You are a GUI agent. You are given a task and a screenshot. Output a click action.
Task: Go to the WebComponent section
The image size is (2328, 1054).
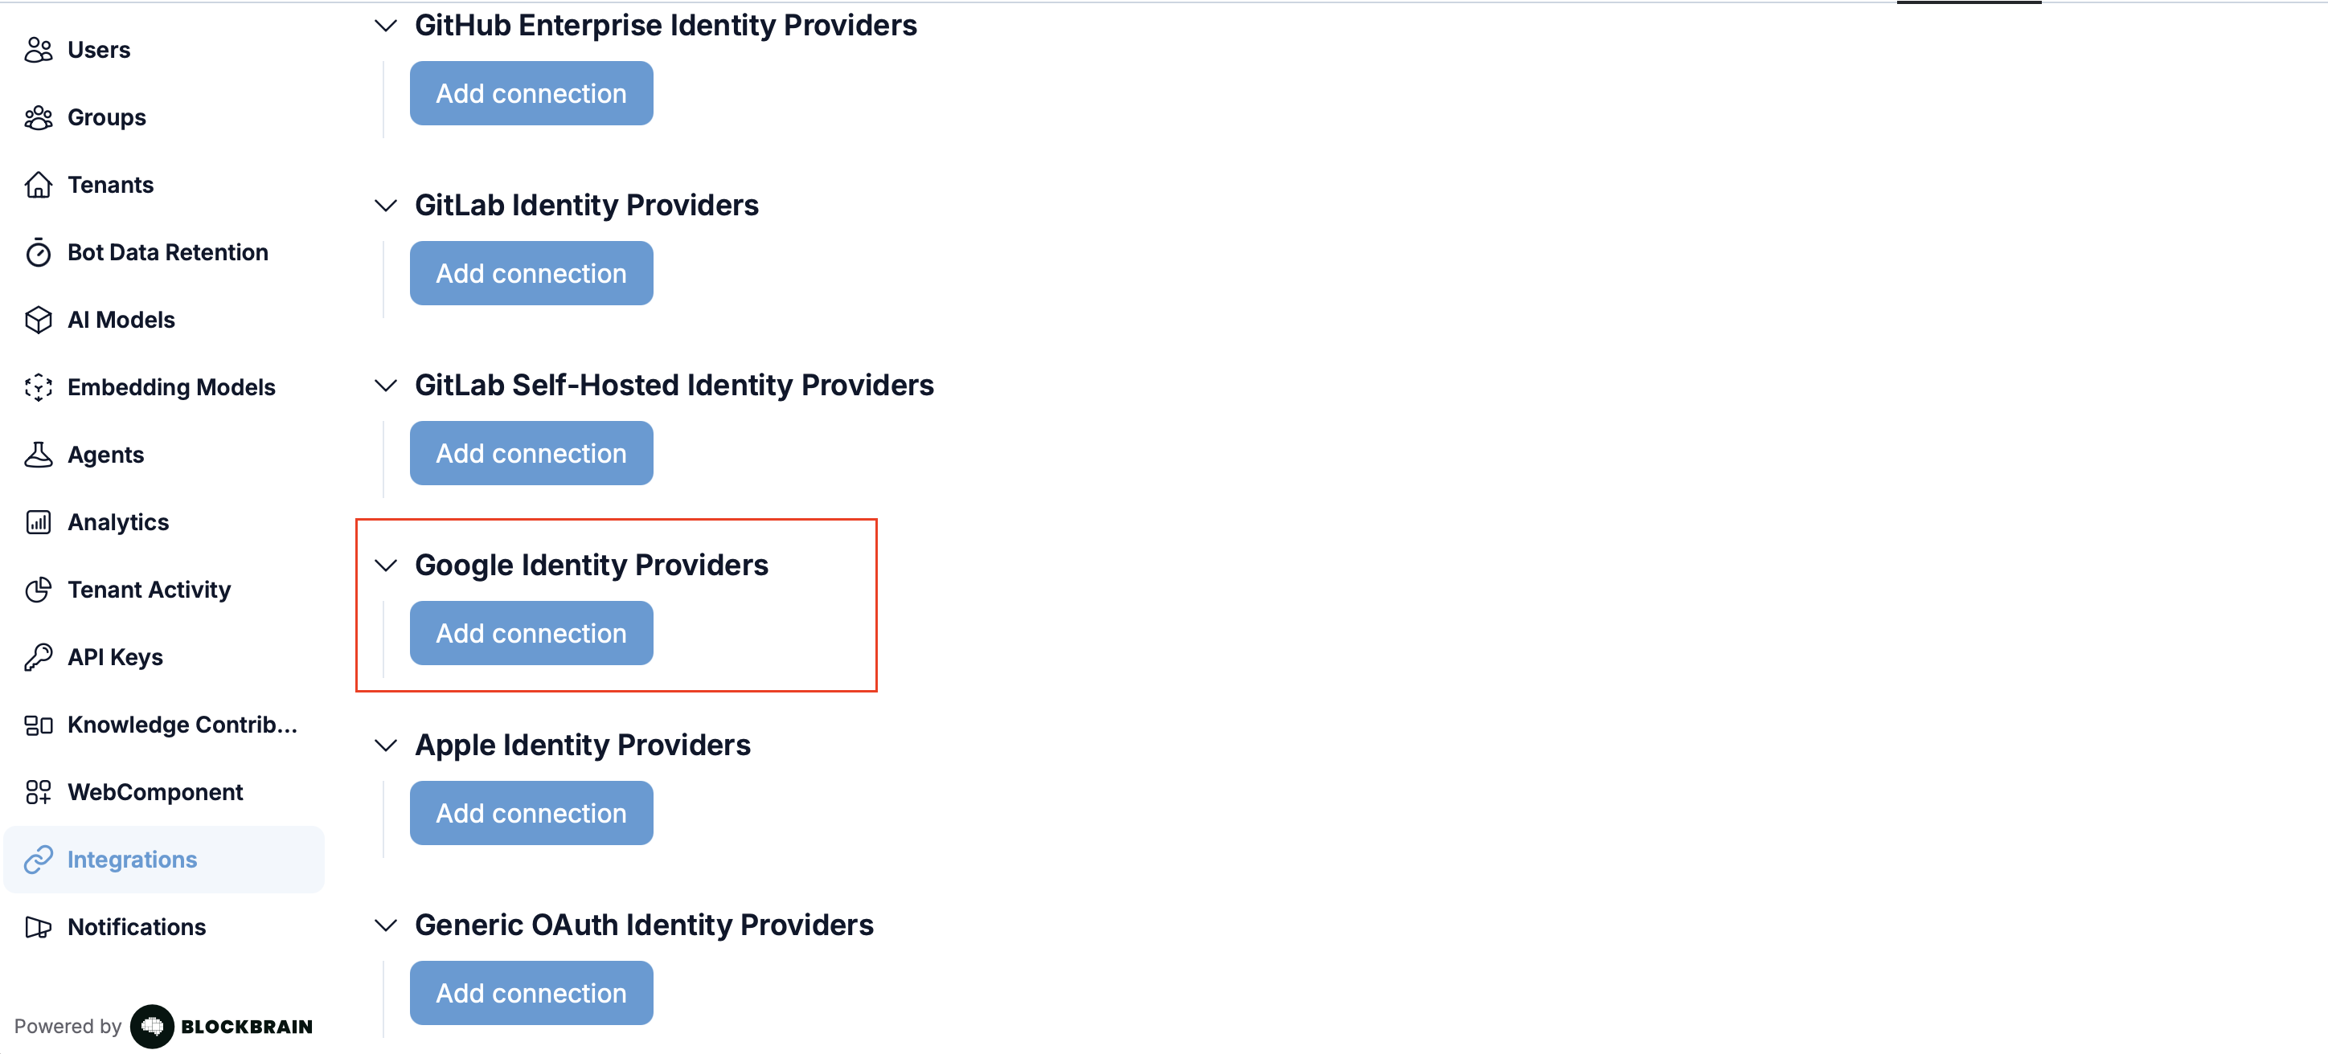pos(154,792)
